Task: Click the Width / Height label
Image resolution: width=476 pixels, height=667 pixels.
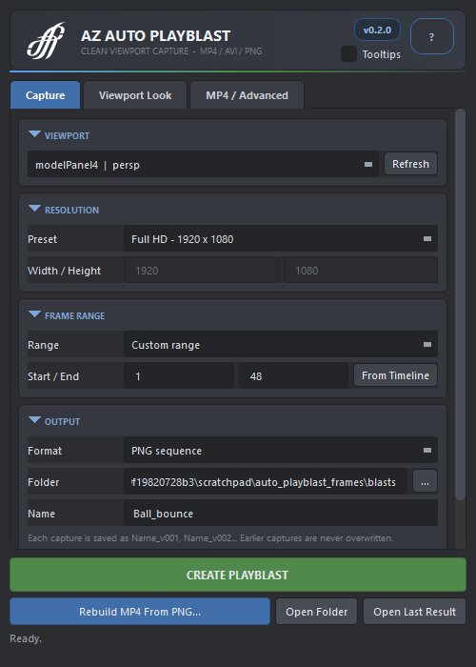Action: 64,271
